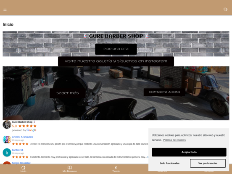Choose Solo funcionales cookies

tap(169, 163)
